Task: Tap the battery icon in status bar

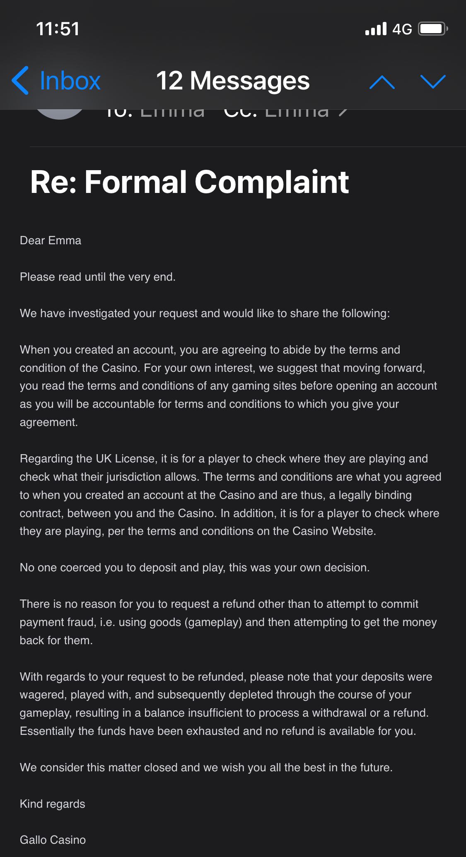Action: tap(433, 29)
